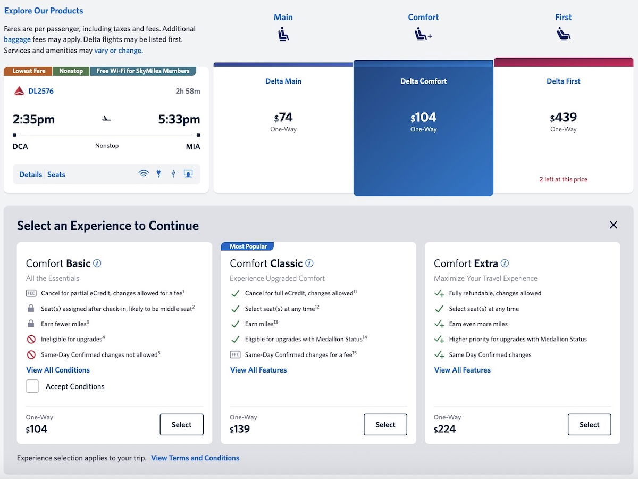638x479 pixels.
Task: Click the Comfort cabin seat icon
Action: click(423, 35)
